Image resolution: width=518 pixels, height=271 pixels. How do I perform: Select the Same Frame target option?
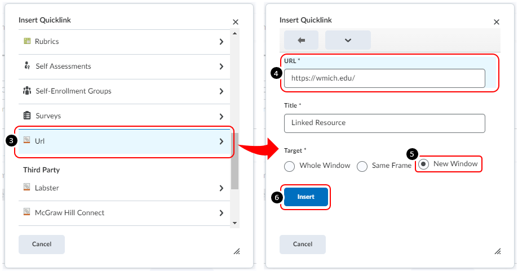362,166
